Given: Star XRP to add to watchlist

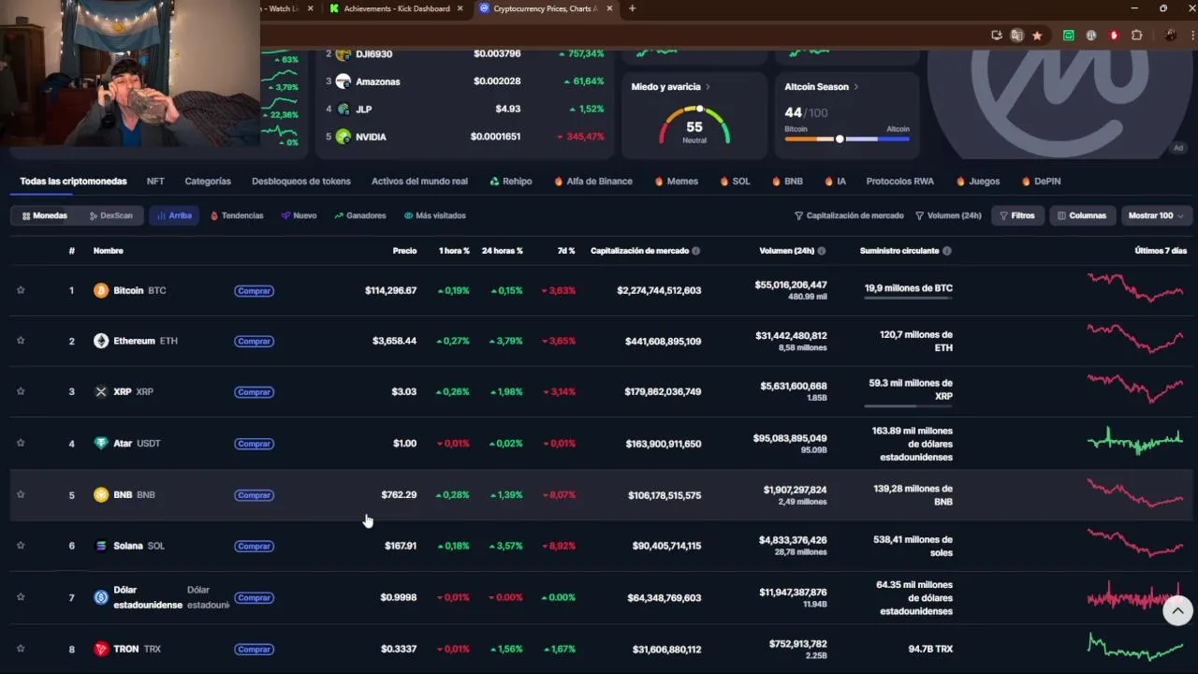Looking at the screenshot, I should pyautogui.click(x=21, y=391).
